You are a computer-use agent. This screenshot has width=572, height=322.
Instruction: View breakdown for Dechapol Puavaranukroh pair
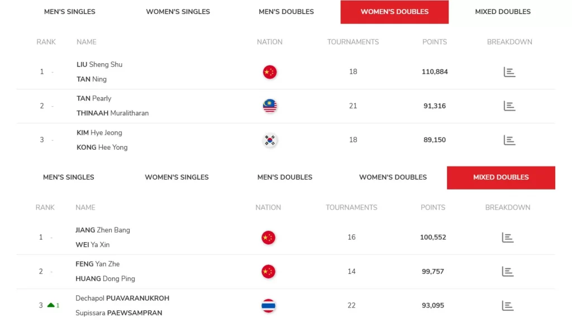(507, 305)
